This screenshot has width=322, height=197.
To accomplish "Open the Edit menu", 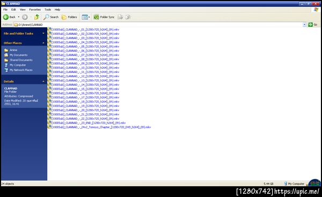I will click(13, 10).
